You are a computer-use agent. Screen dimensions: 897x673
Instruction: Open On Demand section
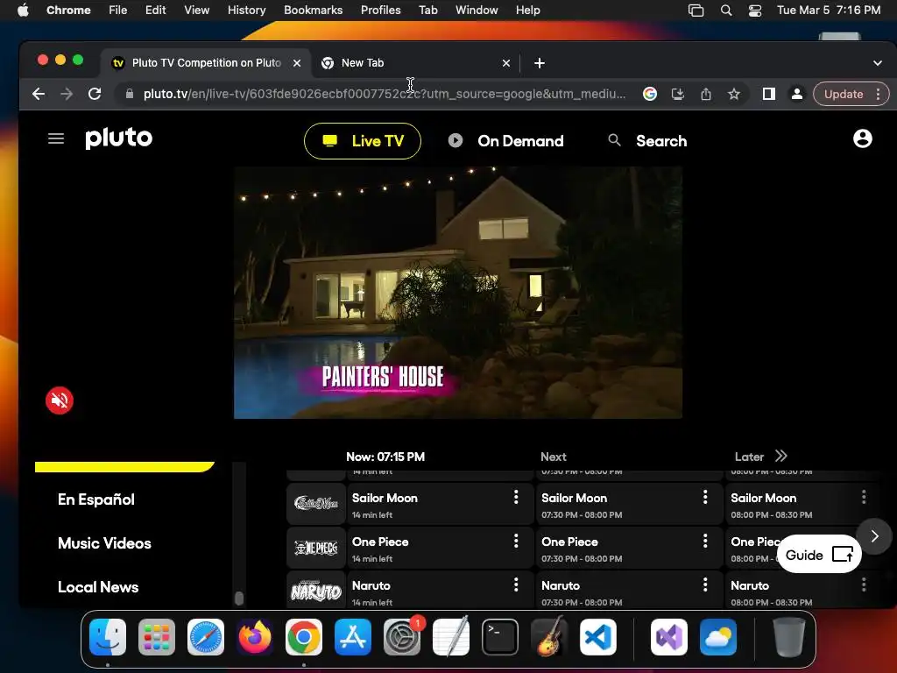pos(505,141)
